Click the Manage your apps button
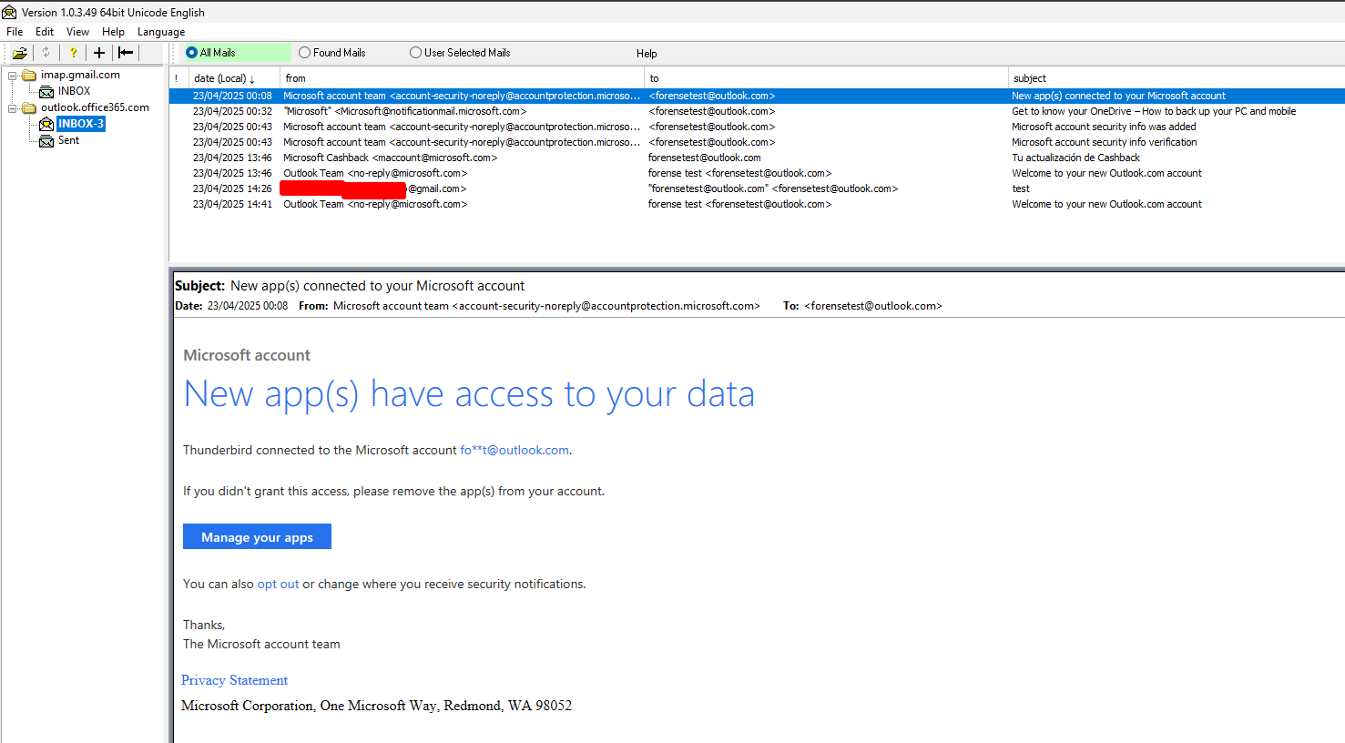The height and width of the screenshot is (743, 1345). pyautogui.click(x=257, y=537)
